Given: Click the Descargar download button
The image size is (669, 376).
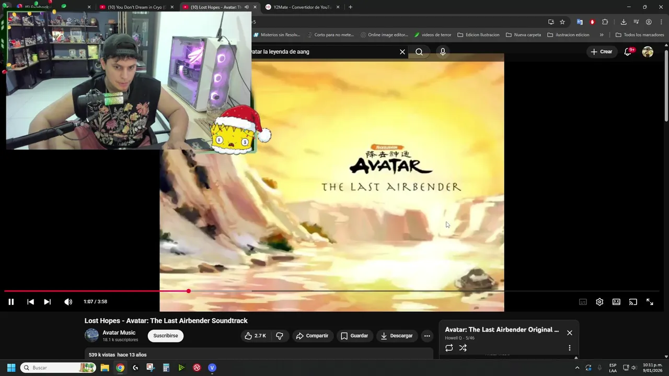Looking at the screenshot, I should point(397,336).
